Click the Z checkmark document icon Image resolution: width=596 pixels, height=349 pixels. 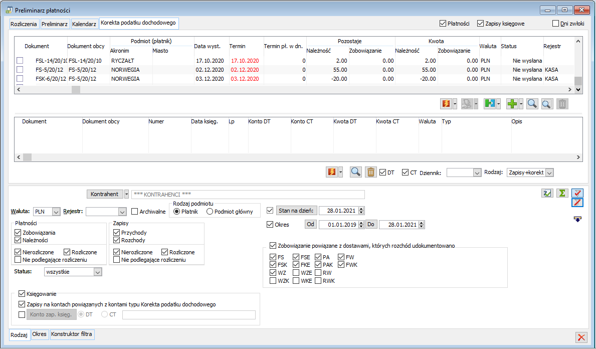(x=547, y=193)
